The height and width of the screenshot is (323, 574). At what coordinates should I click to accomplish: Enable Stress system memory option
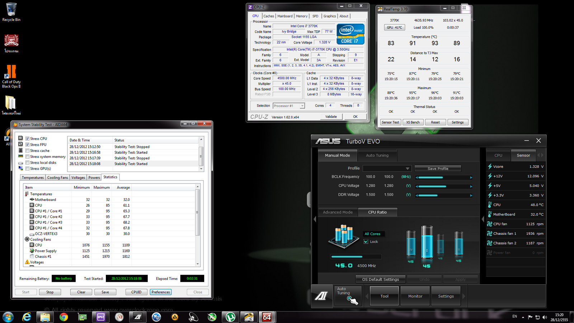click(28, 156)
